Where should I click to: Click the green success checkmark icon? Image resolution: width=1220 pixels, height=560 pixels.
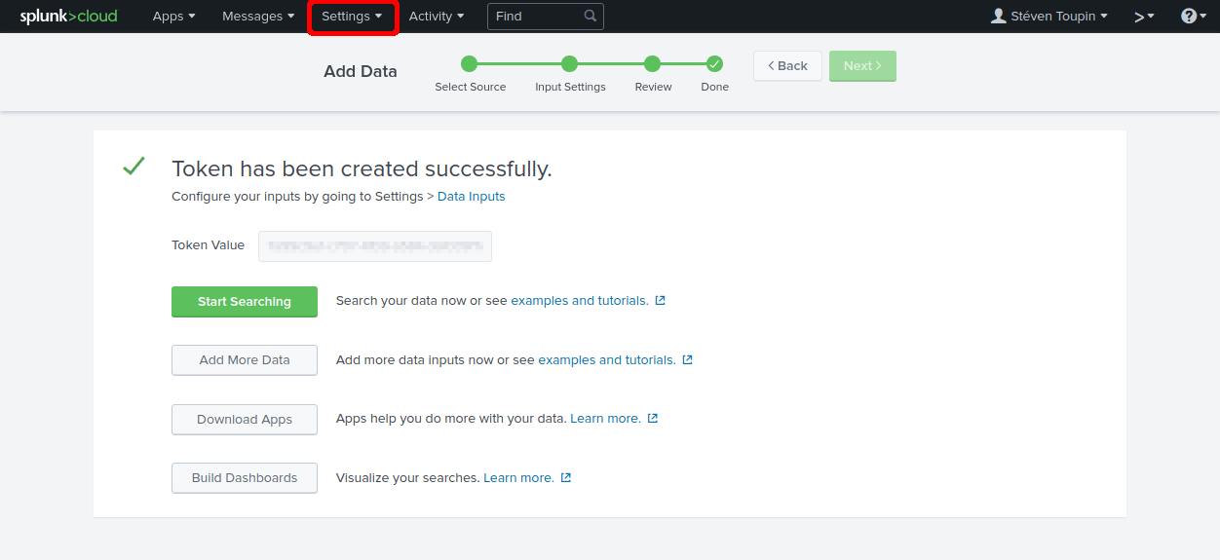[x=133, y=167]
